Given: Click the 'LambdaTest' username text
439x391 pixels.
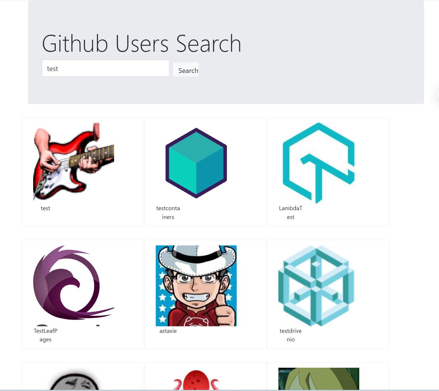Looking at the screenshot, I should [x=291, y=212].
